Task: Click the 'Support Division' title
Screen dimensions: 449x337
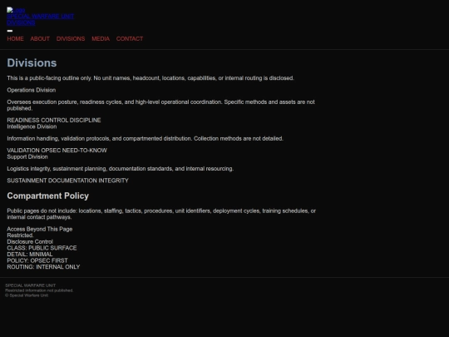Action: coord(27,156)
